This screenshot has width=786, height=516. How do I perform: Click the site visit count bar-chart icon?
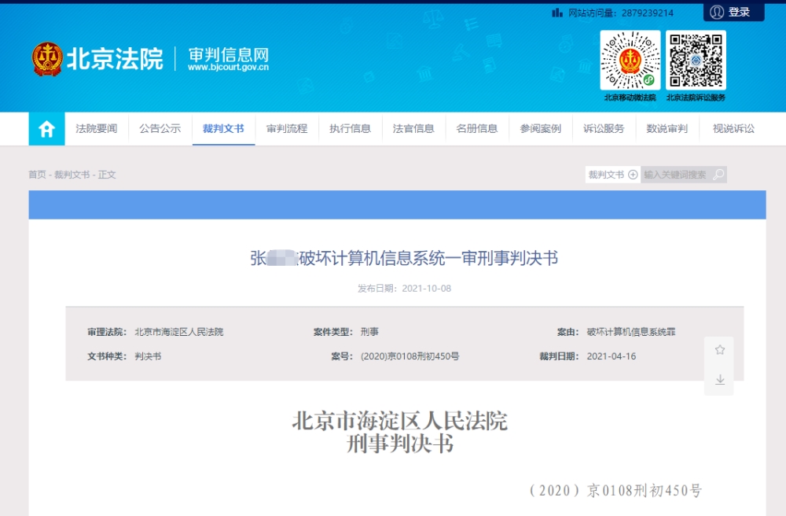click(x=557, y=13)
